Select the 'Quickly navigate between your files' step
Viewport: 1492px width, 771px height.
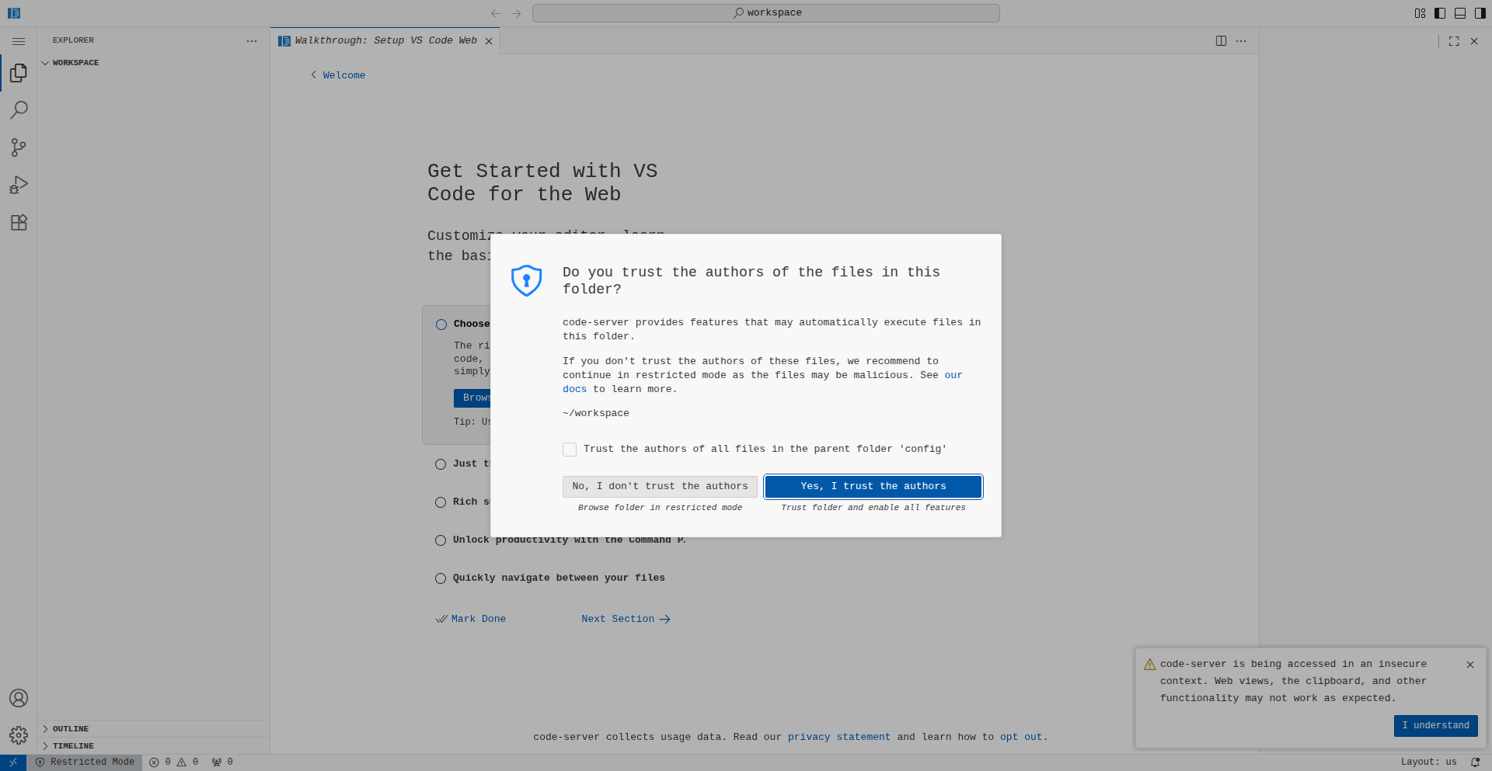point(558,578)
